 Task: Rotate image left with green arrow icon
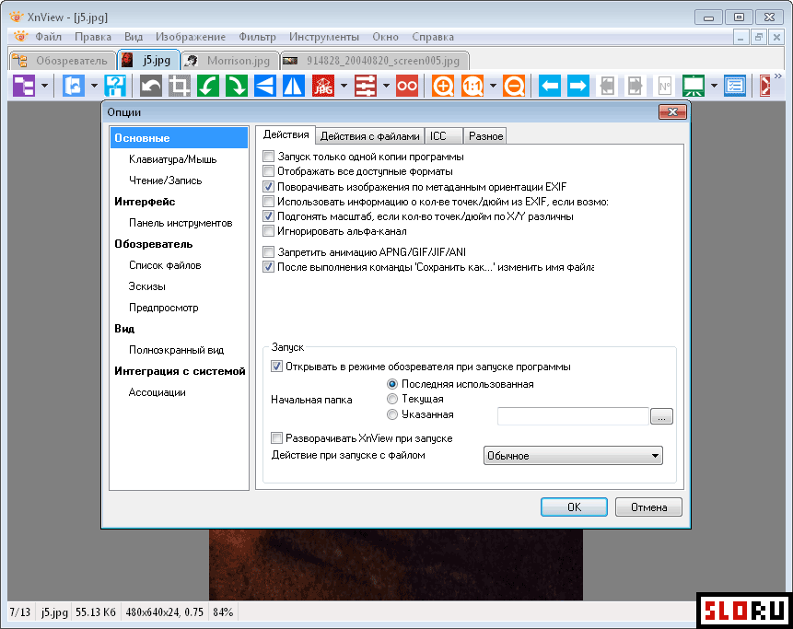208,87
